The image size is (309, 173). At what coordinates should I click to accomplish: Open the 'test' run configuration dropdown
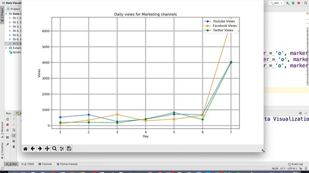(x=277, y=3)
